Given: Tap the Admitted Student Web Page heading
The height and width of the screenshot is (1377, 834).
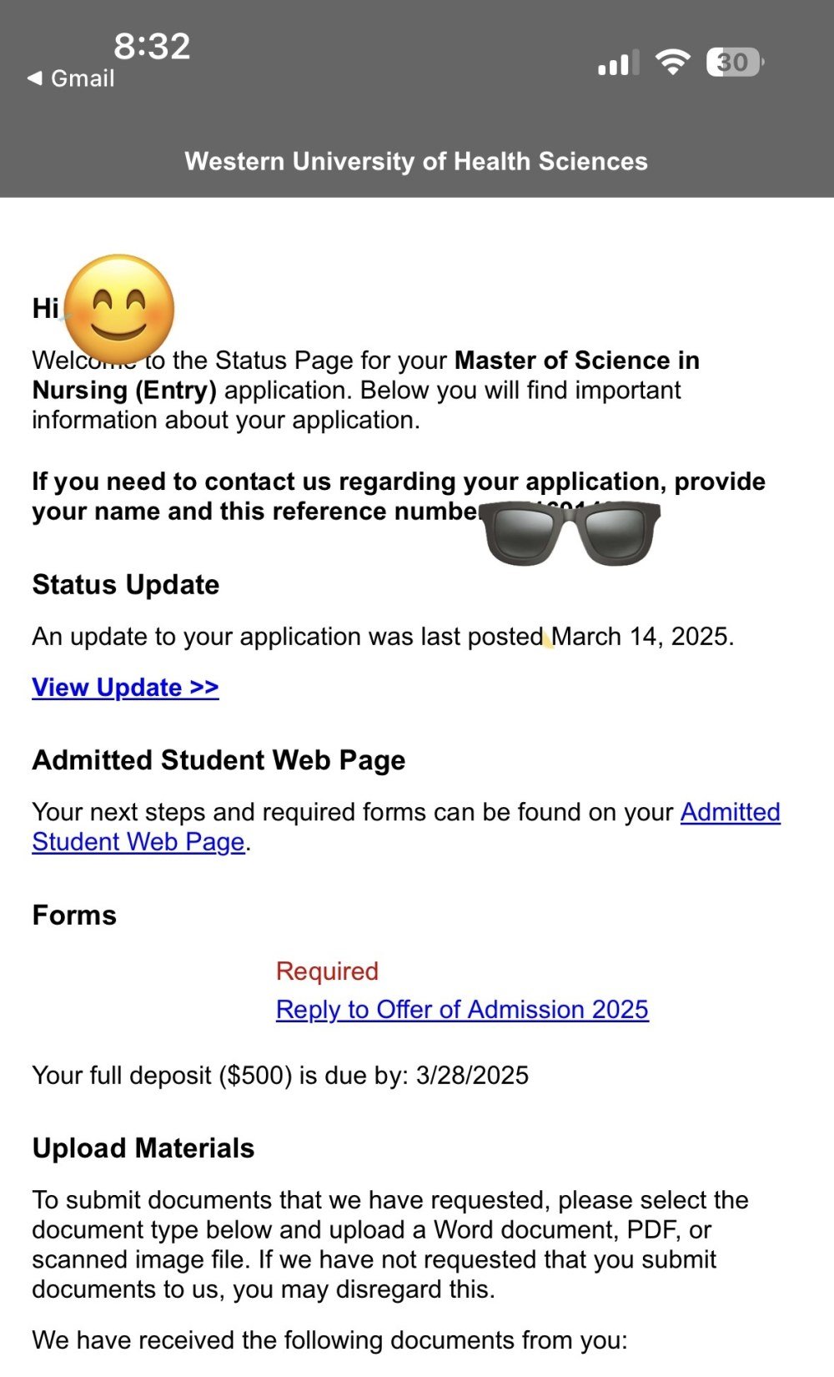Looking at the screenshot, I should click(x=219, y=760).
